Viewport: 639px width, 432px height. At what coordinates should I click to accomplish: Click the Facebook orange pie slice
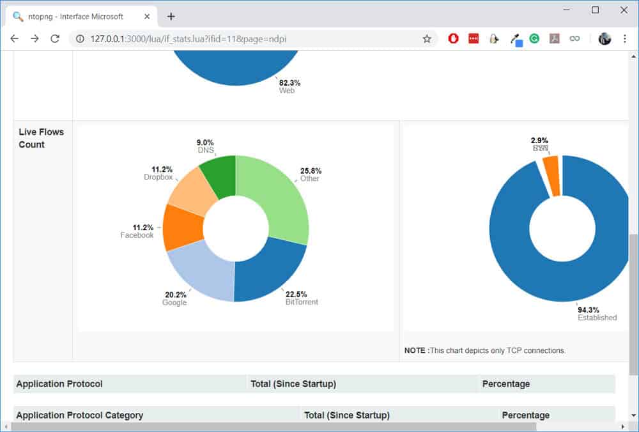pyautogui.click(x=182, y=228)
